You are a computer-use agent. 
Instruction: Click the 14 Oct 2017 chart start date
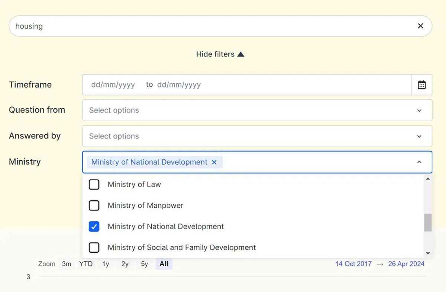[x=353, y=264]
